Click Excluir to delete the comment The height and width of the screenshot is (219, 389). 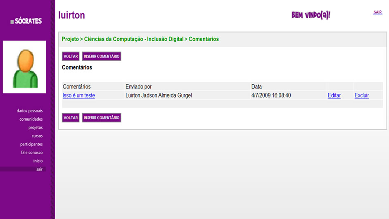pyautogui.click(x=361, y=95)
